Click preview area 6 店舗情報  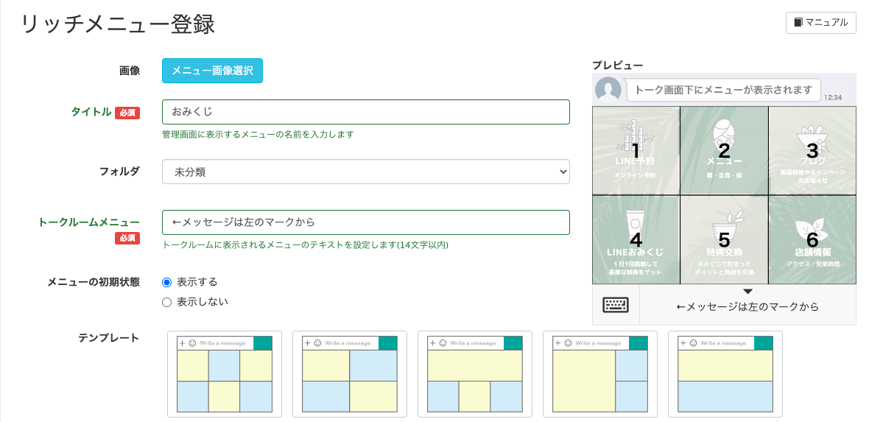click(x=812, y=239)
